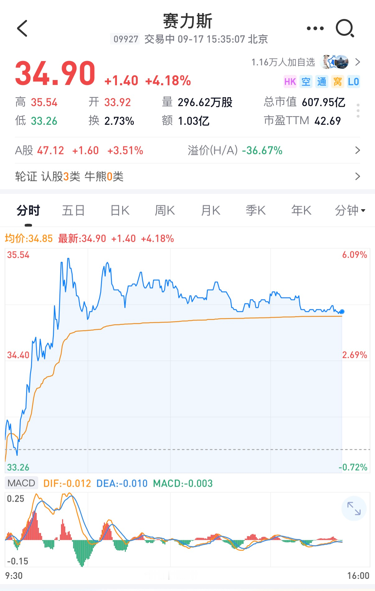Select the 月K chart tab
The height and width of the screenshot is (591, 375).
(211, 211)
